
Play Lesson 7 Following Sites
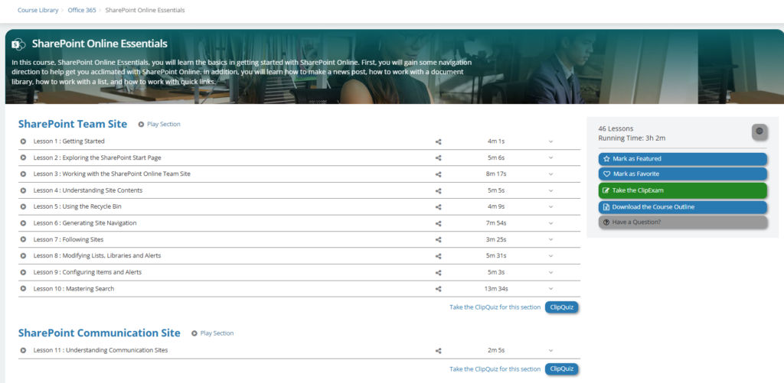pos(23,239)
